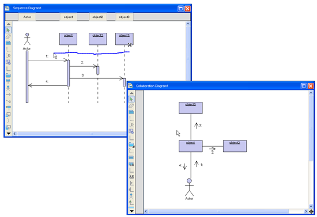Click message arrow 3: in Collaboration Diagram

click(197, 125)
